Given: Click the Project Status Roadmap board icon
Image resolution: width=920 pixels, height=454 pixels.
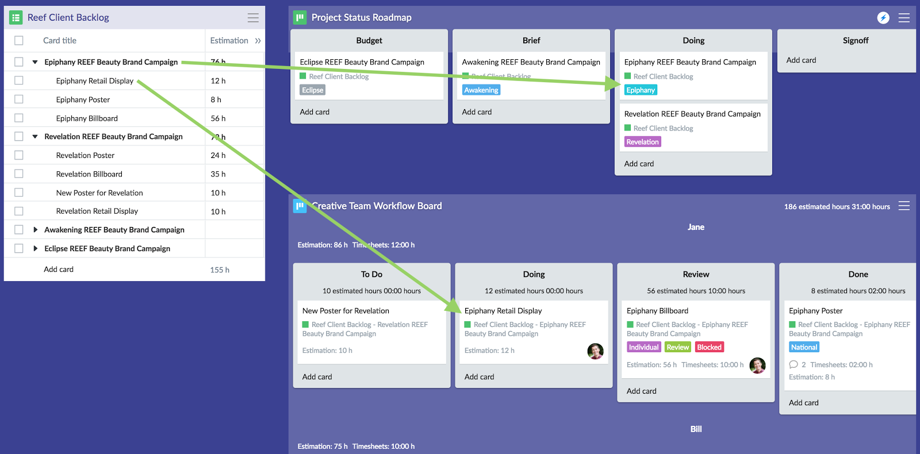Looking at the screenshot, I should 300,18.
